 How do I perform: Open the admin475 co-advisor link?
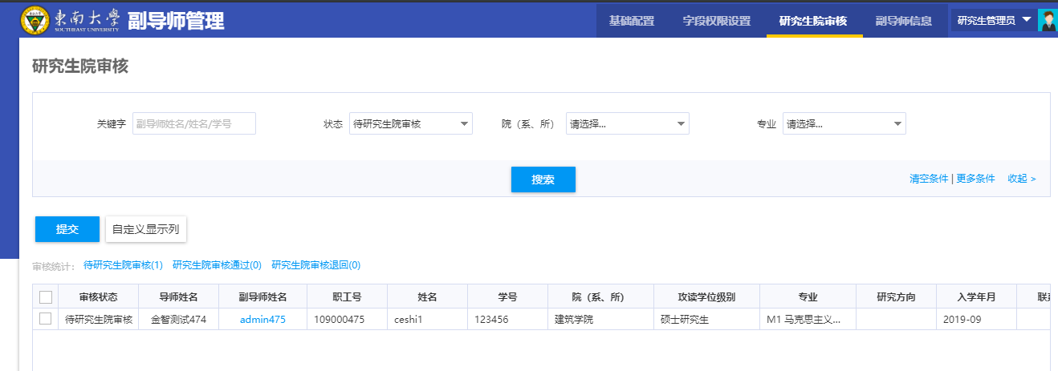coord(262,320)
